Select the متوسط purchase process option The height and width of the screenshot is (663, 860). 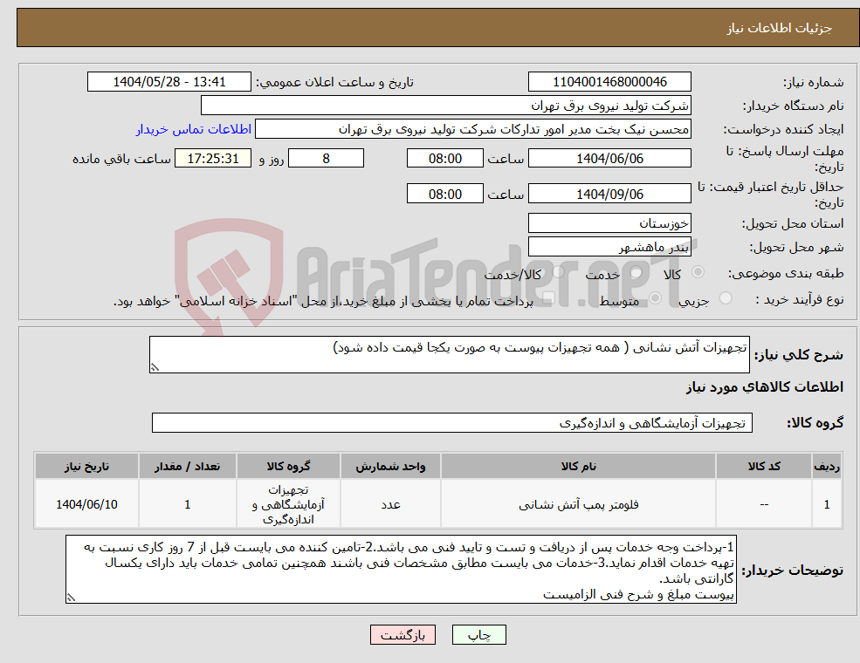(655, 298)
